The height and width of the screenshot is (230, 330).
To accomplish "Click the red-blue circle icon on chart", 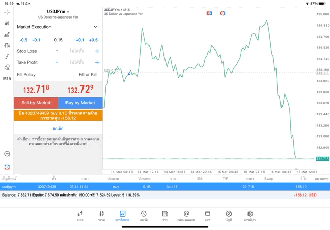I will 223,13.
